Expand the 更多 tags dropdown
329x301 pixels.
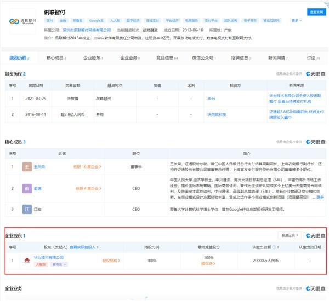tap(296, 20)
